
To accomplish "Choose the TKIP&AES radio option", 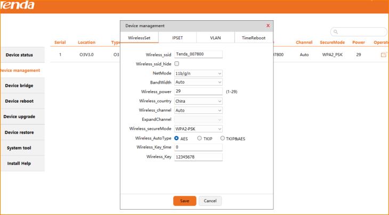I will pyautogui.click(x=223, y=138).
